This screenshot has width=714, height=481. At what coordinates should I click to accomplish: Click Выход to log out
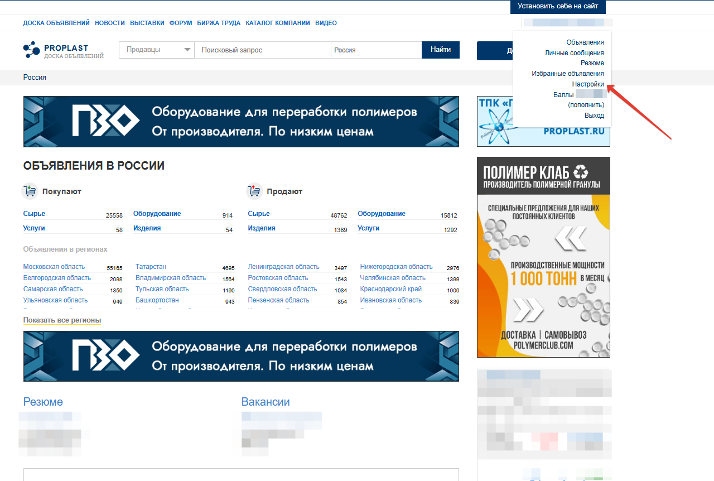click(x=594, y=116)
